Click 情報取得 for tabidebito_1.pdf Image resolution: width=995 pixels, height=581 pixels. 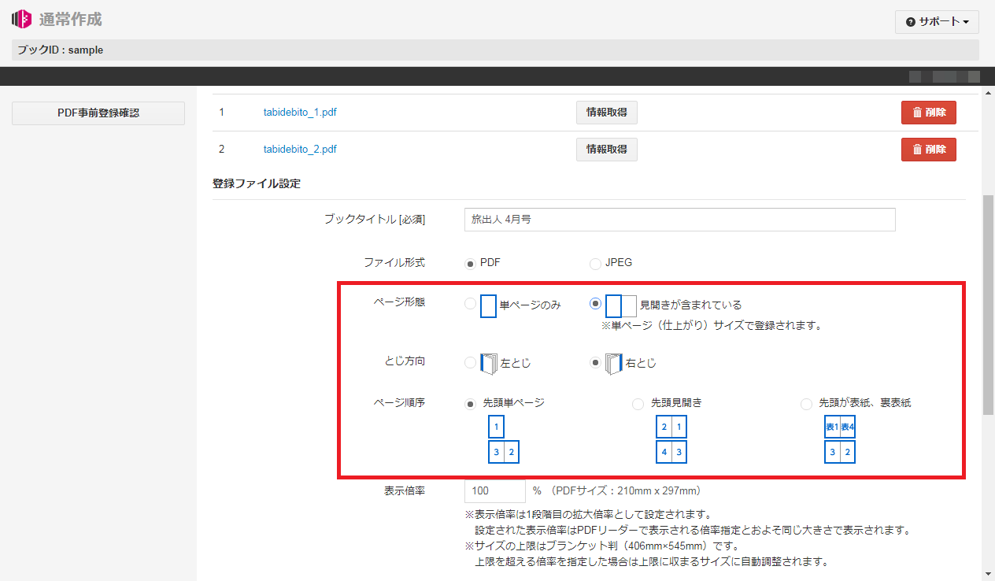coord(606,113)
